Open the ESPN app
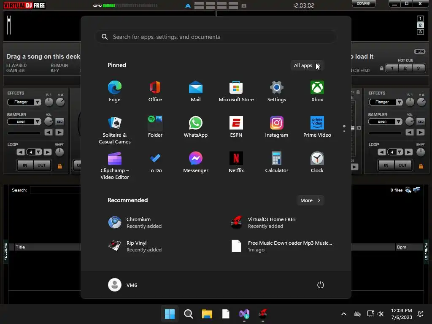 coord(236,127)
